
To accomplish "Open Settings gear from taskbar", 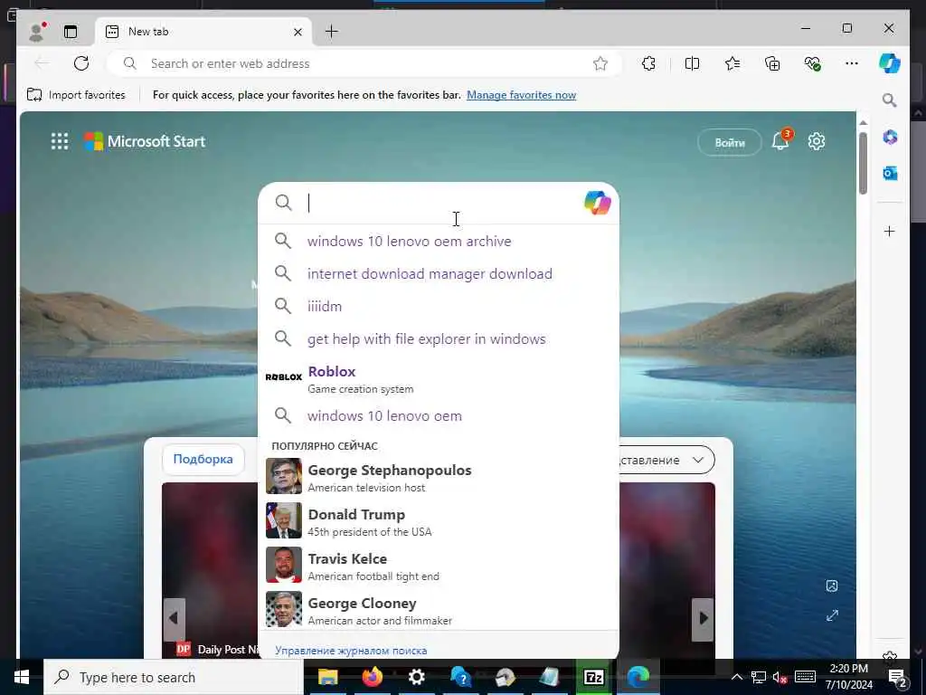I will (416, 677).
